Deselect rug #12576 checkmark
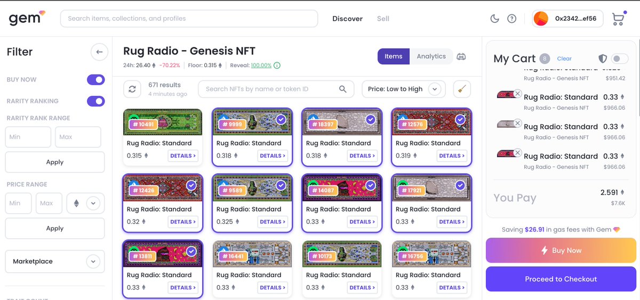This screenshot has height=300, width=640. 460,120
